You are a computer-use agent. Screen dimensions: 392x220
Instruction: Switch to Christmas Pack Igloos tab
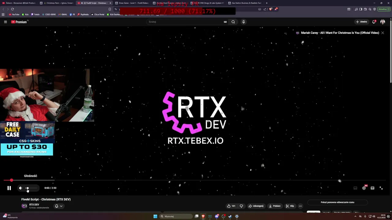point(57,3)
